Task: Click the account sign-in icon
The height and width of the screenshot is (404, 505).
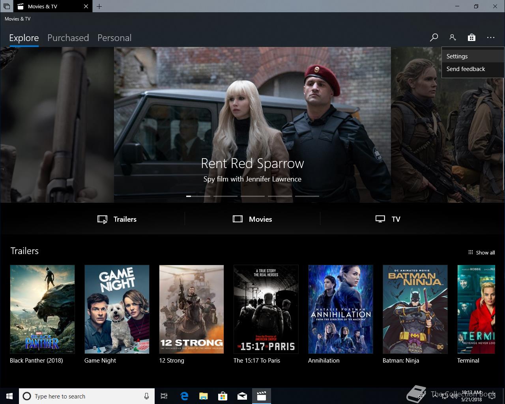Action: [453, 37]
